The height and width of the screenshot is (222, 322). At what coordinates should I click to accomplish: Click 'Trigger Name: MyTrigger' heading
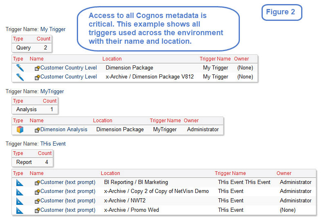35,91
